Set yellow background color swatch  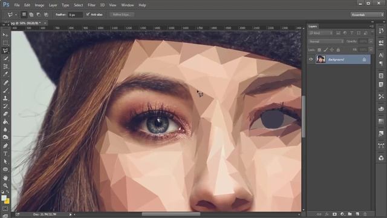pos(7,202)
